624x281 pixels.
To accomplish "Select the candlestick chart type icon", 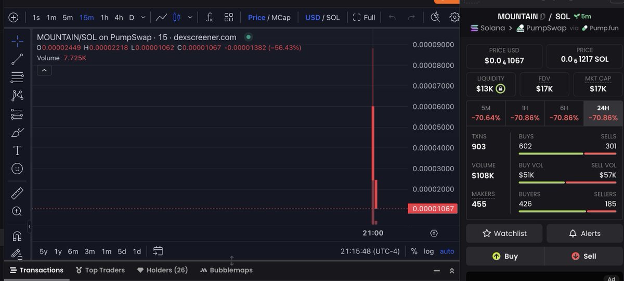I will [x=177, y=17].
